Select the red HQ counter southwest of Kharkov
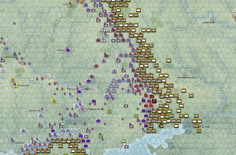236x155 pixels. (x=98, y=40)
